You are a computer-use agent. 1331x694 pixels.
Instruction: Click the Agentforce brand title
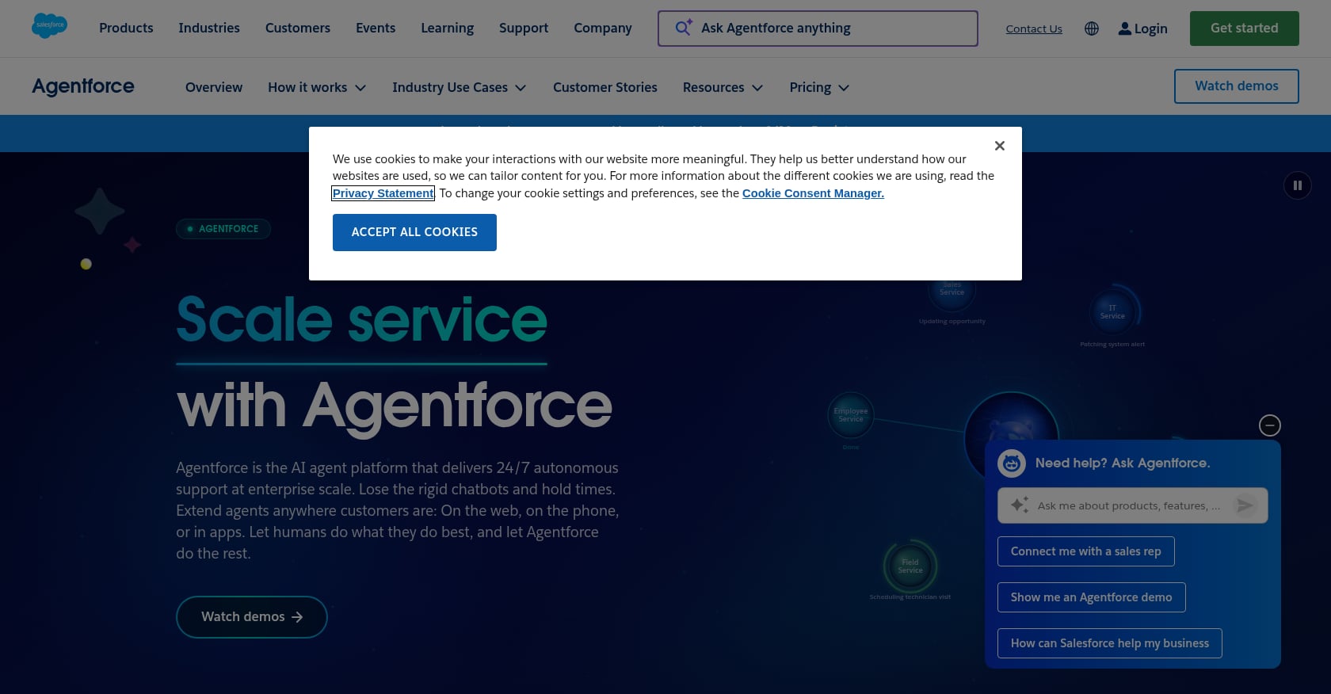(83, 86)
